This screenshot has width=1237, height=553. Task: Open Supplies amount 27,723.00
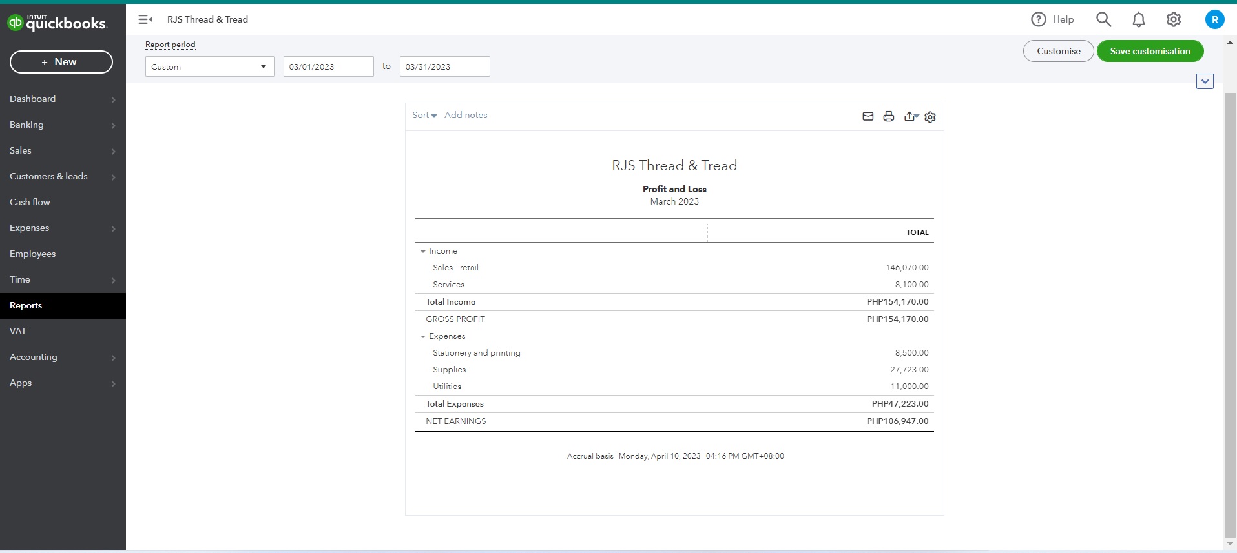pyautogui.click(x=909, y=370)
